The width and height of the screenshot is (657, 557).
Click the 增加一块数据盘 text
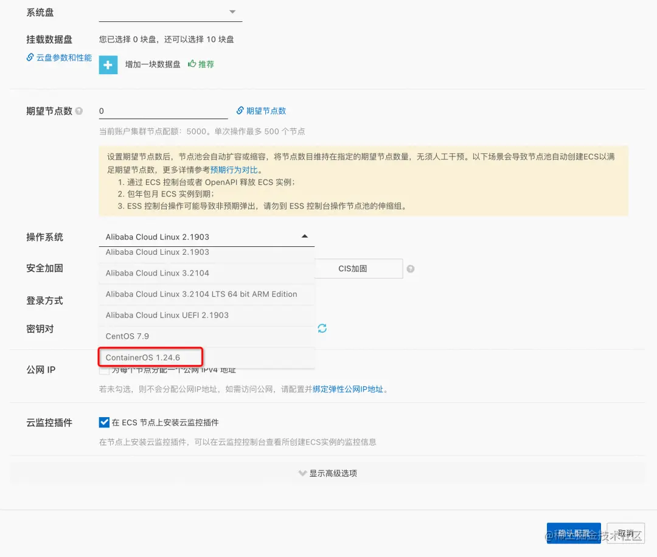(153, 64)
